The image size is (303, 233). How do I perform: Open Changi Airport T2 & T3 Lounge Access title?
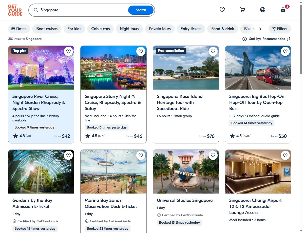255,206
